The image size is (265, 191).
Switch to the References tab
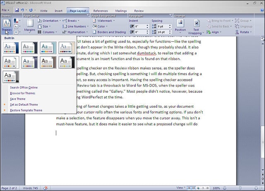click(101, 11)
